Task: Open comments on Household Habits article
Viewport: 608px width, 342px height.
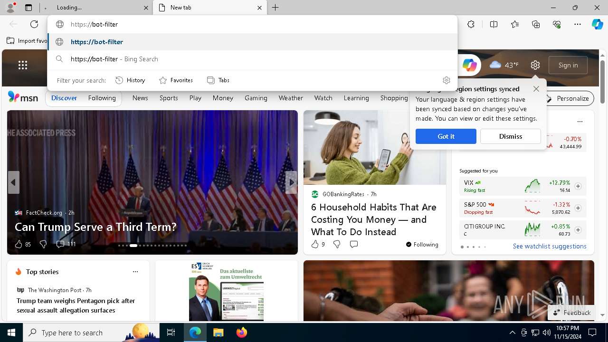Action: click(x=354, y=244)
